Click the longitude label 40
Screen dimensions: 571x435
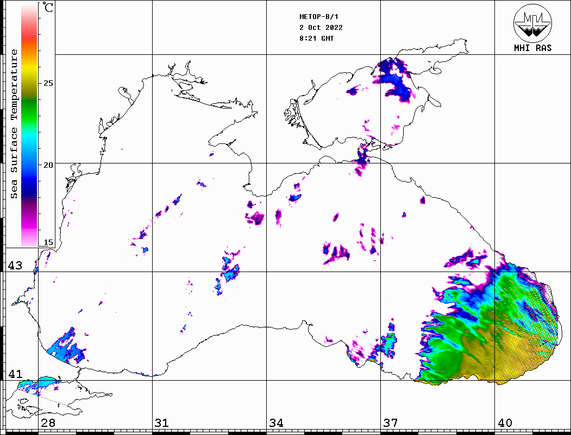click(x=505, y=423)
